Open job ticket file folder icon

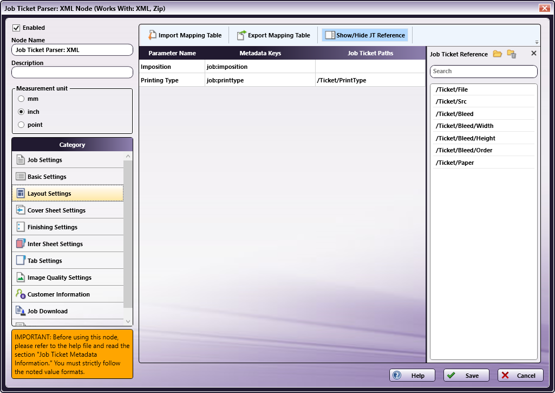[497, 54]
